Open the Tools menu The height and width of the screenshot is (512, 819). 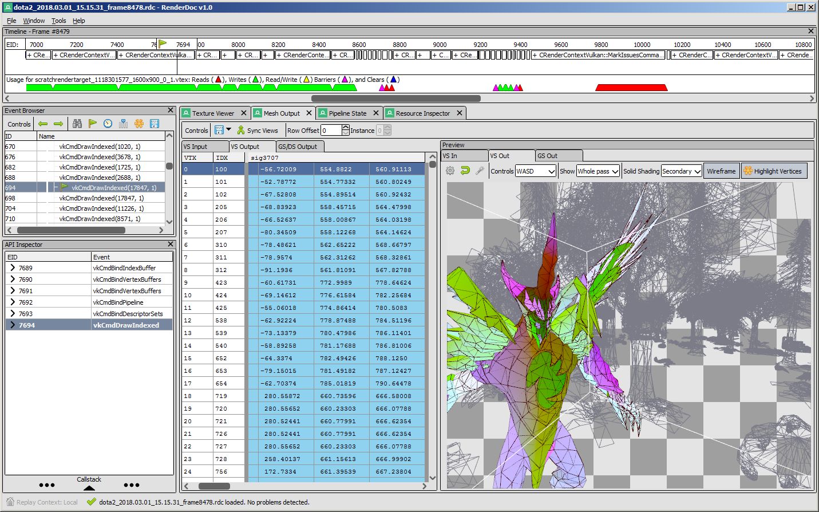point(58,20)
